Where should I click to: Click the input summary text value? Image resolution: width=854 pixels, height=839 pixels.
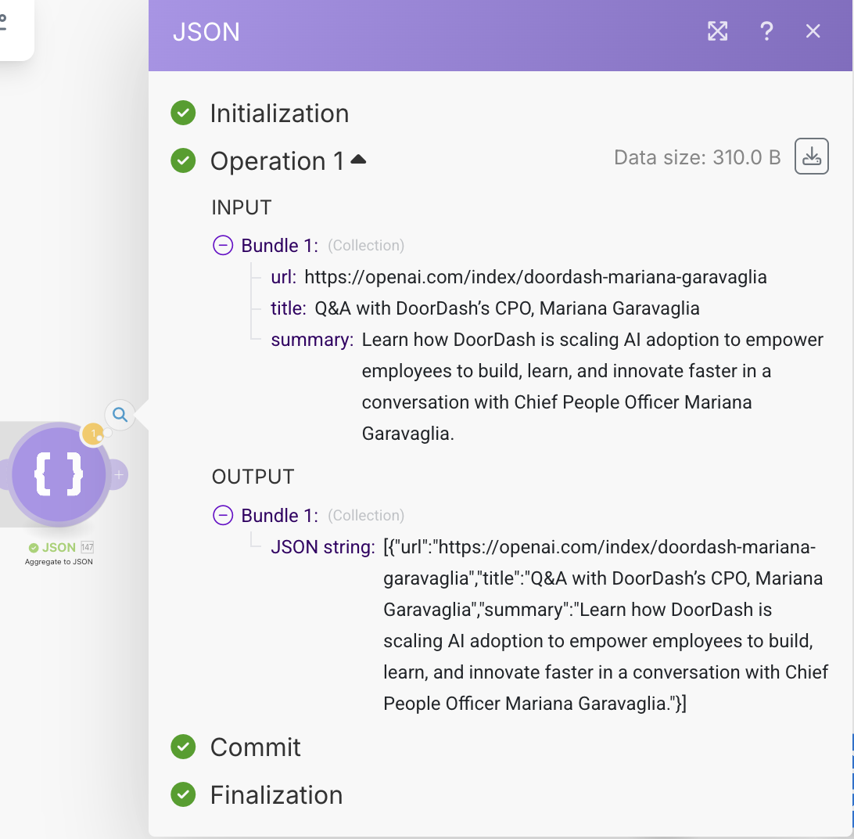click(x=592, y=387)
